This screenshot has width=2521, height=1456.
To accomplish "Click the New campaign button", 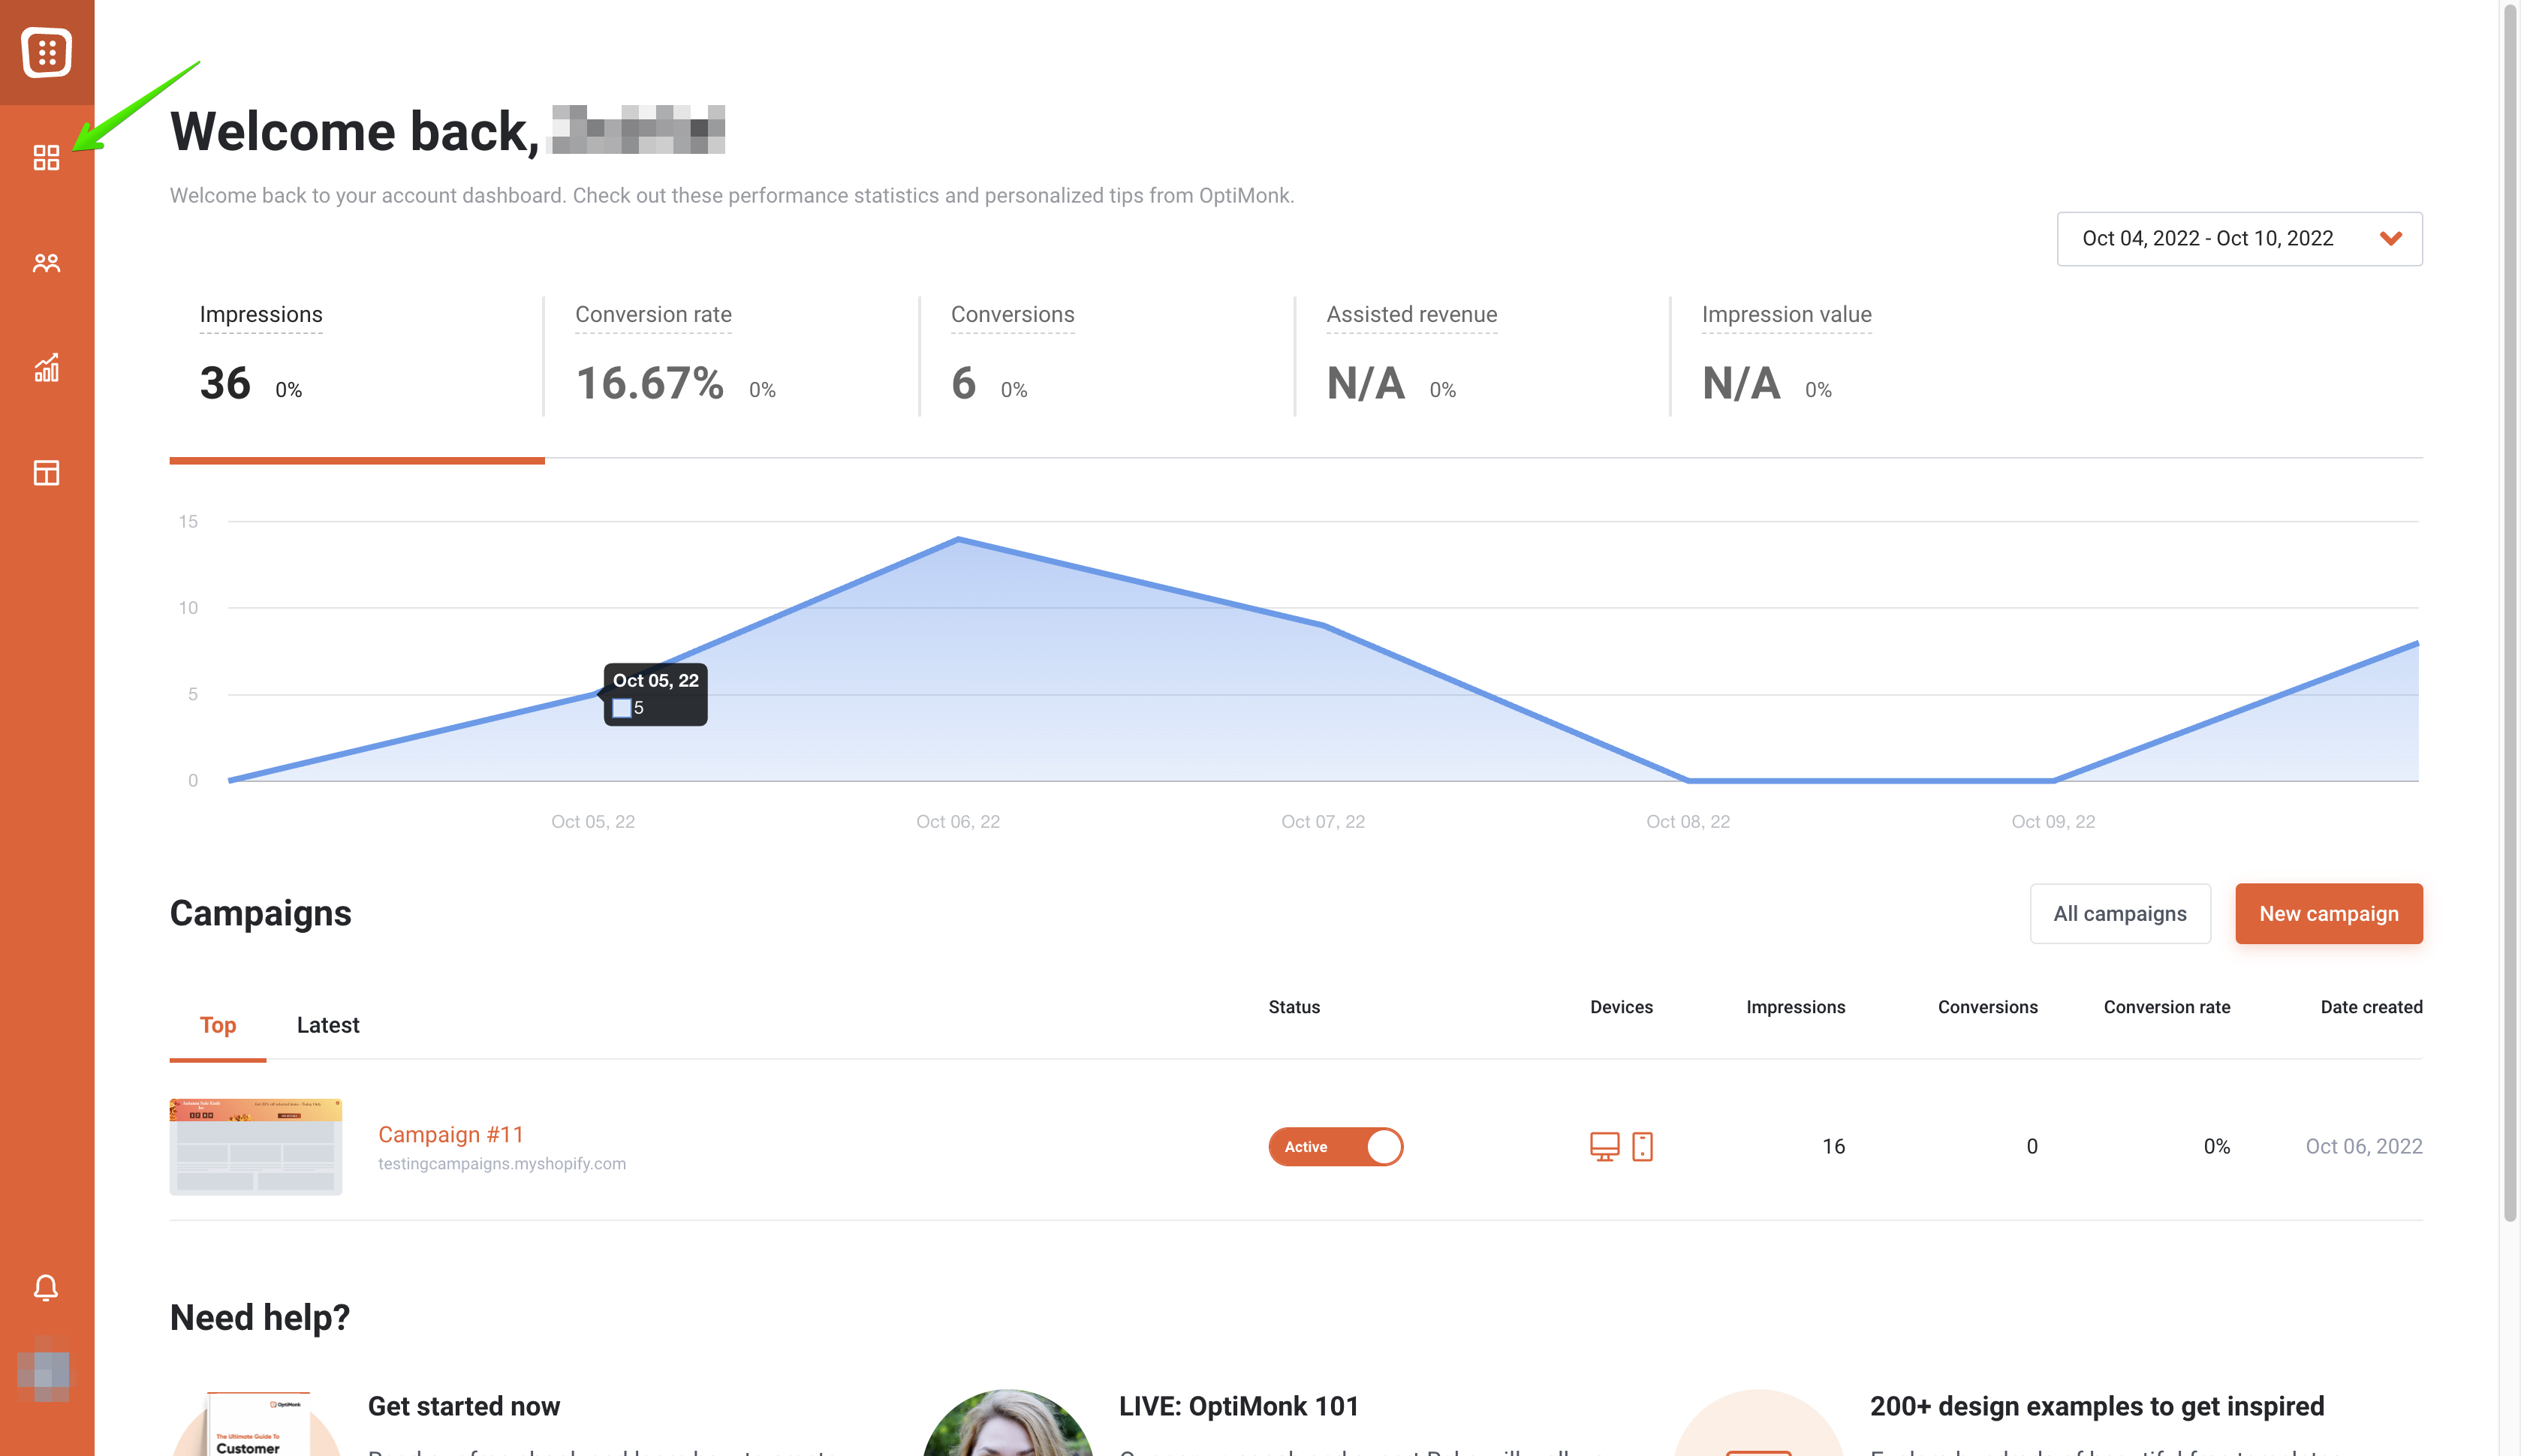I will [2328, 913].
